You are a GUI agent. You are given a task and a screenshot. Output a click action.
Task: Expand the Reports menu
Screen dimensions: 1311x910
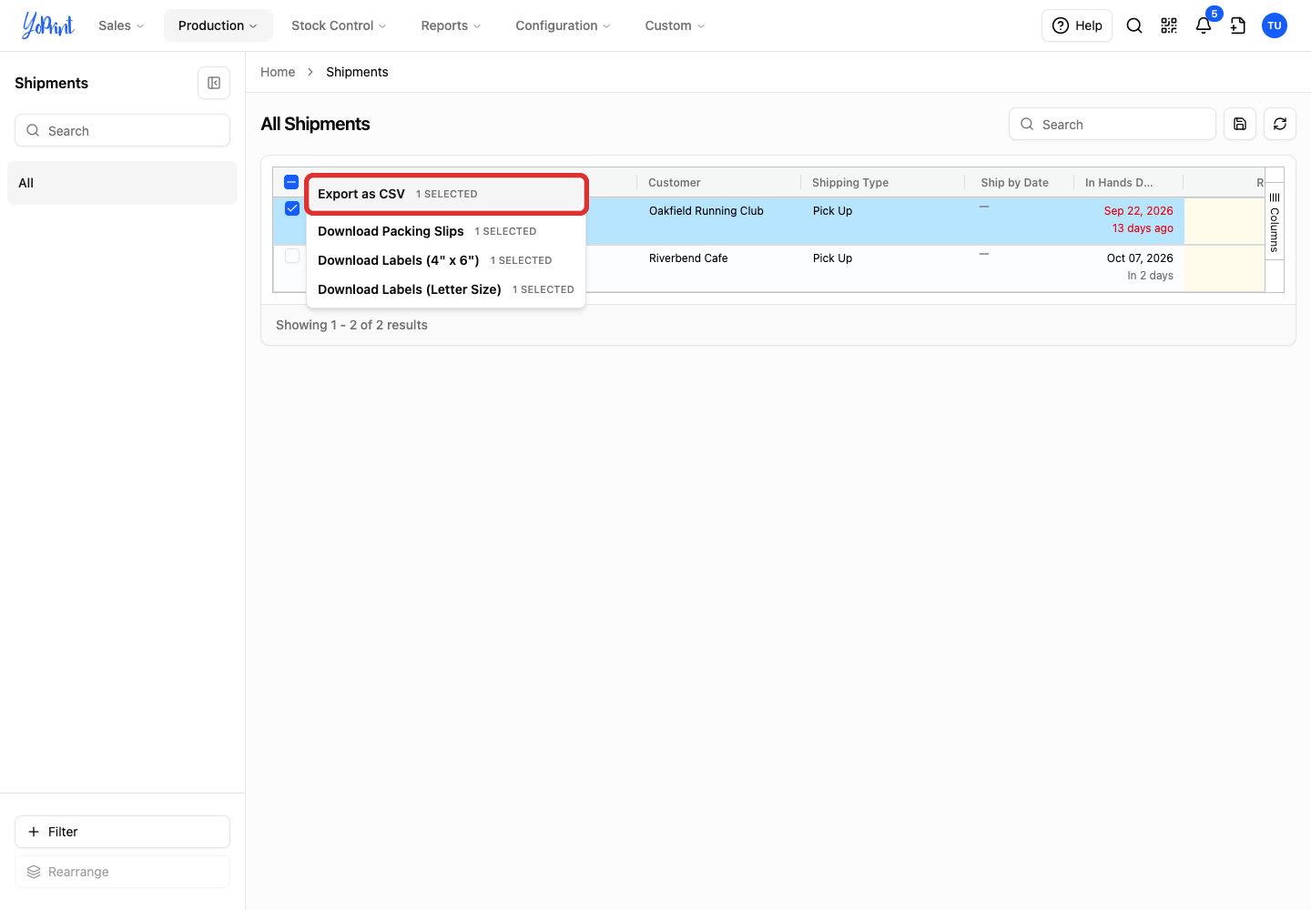pyautogui.click(x=451, y=25)
